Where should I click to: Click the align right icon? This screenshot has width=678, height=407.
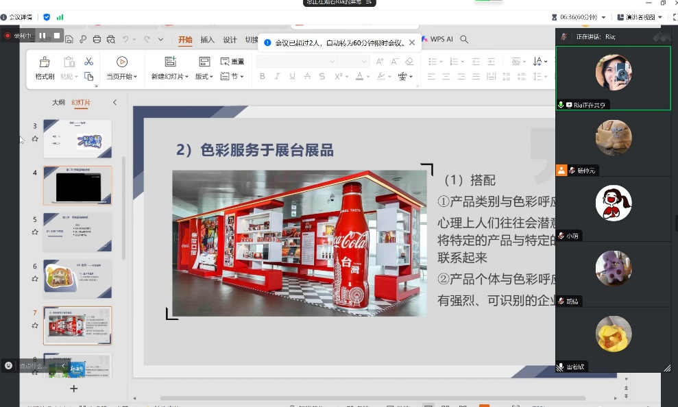[x=461, y=77]
